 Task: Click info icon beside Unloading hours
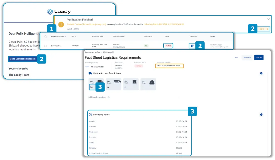261,115
